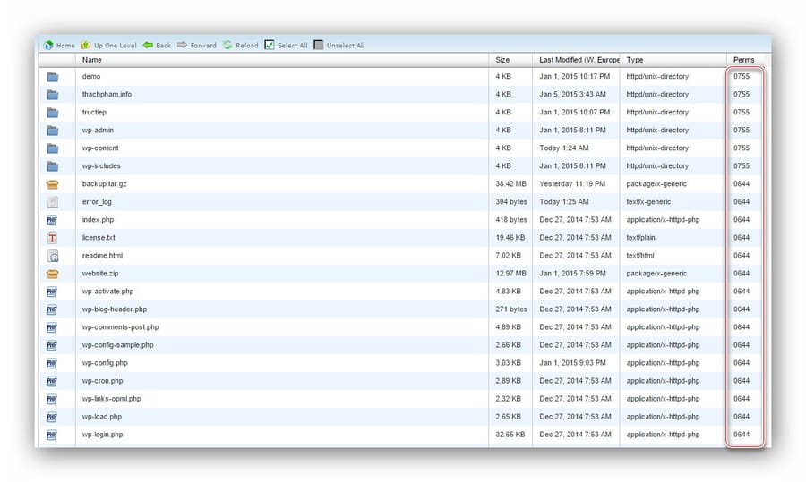Click the Today 1:24 AM date cell

[564, 148]
